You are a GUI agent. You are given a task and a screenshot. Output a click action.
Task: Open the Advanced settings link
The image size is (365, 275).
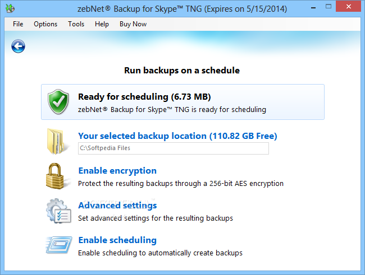(117, 206)
